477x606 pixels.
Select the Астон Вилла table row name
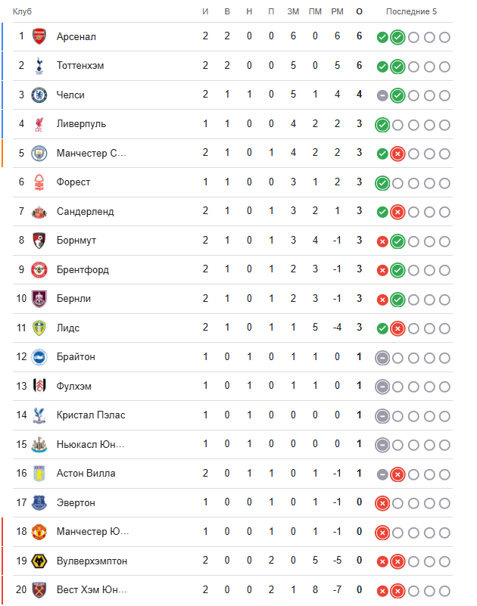(x=86, y=474)
